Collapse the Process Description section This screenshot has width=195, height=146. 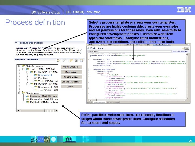[16, 43]
